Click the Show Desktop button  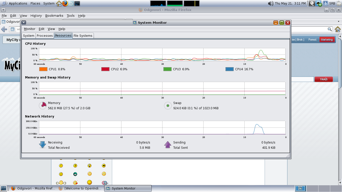click(x=4, y=188)
